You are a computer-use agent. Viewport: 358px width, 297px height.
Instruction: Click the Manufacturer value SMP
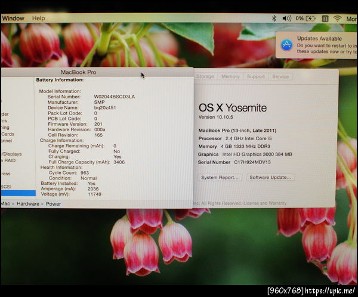tap(99, 102)
